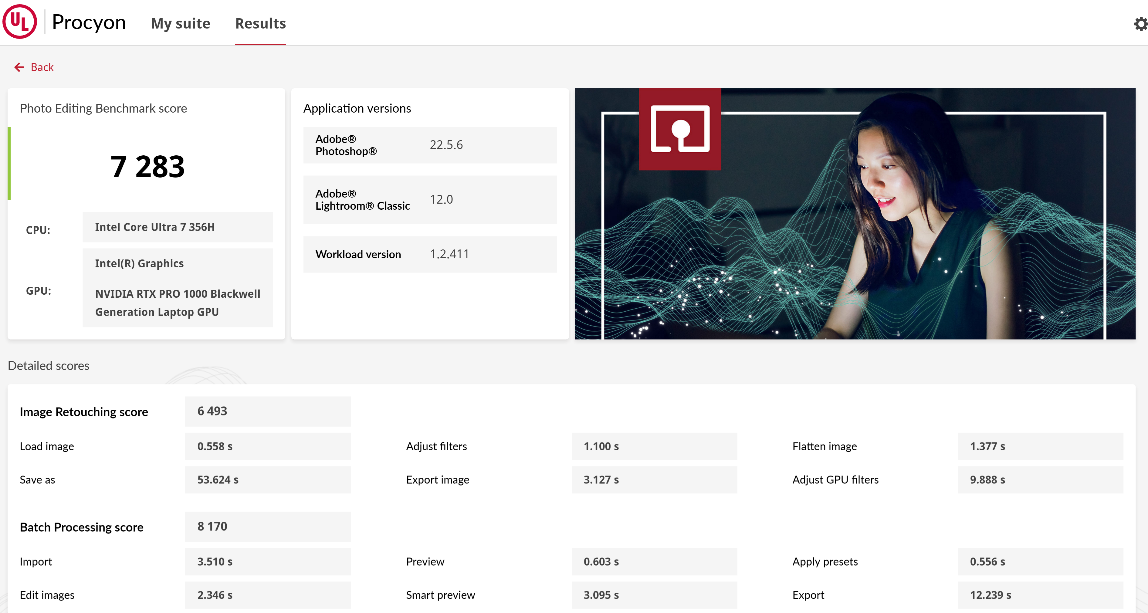Click the Photo Editing Benchmark logo tile
Viewport: 1148px width, 613px height.
[680, 129]
